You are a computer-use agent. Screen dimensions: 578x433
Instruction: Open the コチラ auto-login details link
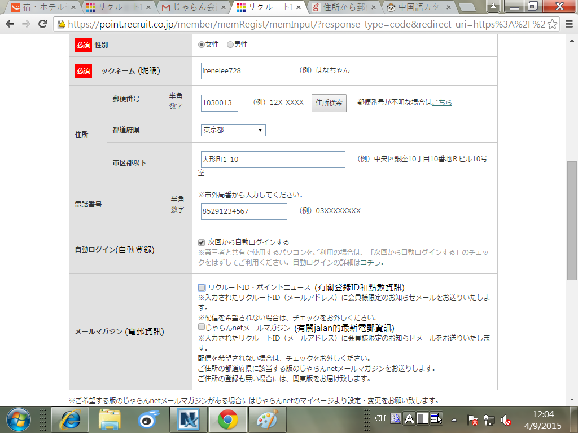[374, 263]
